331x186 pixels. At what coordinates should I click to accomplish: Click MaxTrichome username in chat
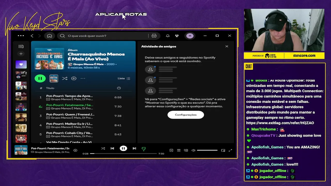[264, 129]
